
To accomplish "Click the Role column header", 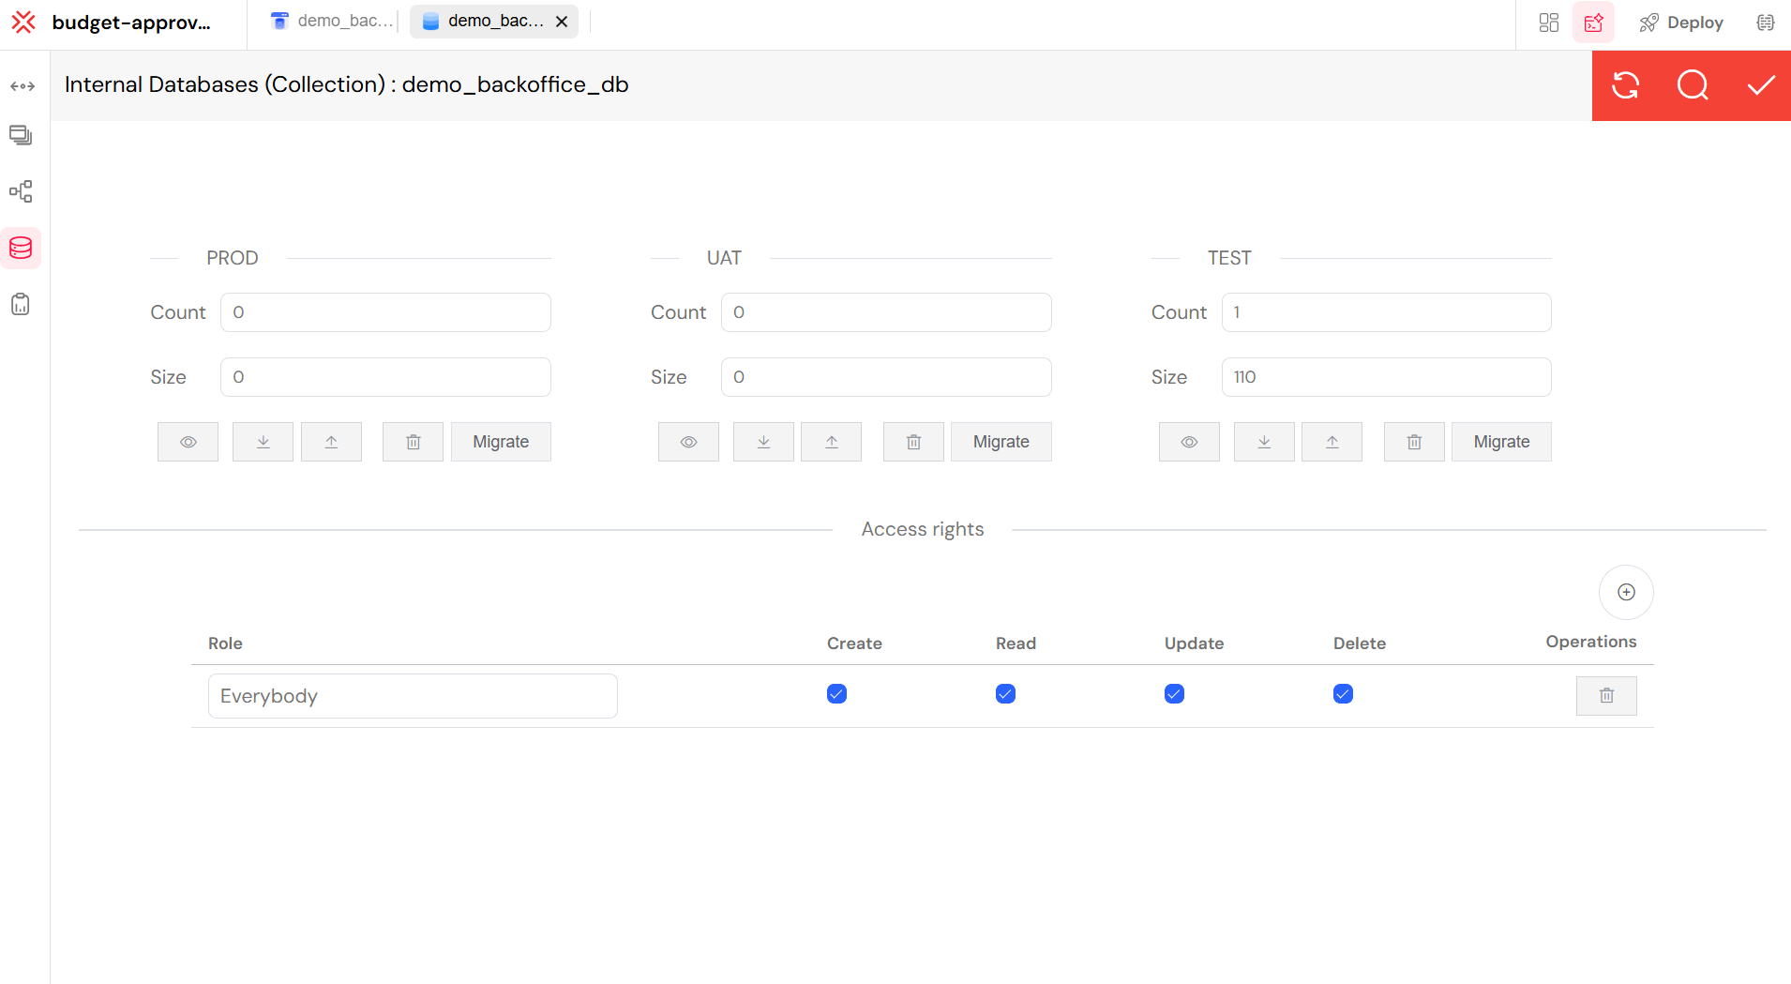I will click(x=225, y=643).
